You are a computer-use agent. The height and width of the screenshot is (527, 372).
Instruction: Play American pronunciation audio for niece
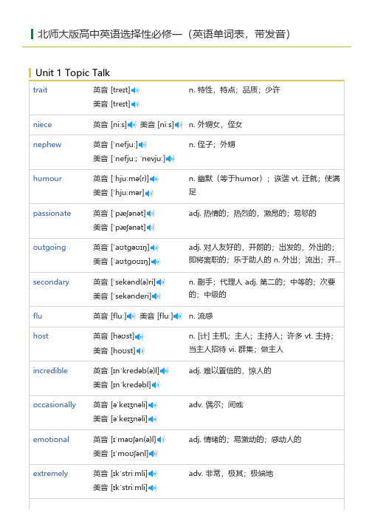179,125
